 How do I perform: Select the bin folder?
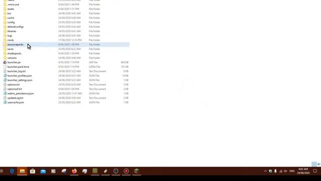(9, 14)
